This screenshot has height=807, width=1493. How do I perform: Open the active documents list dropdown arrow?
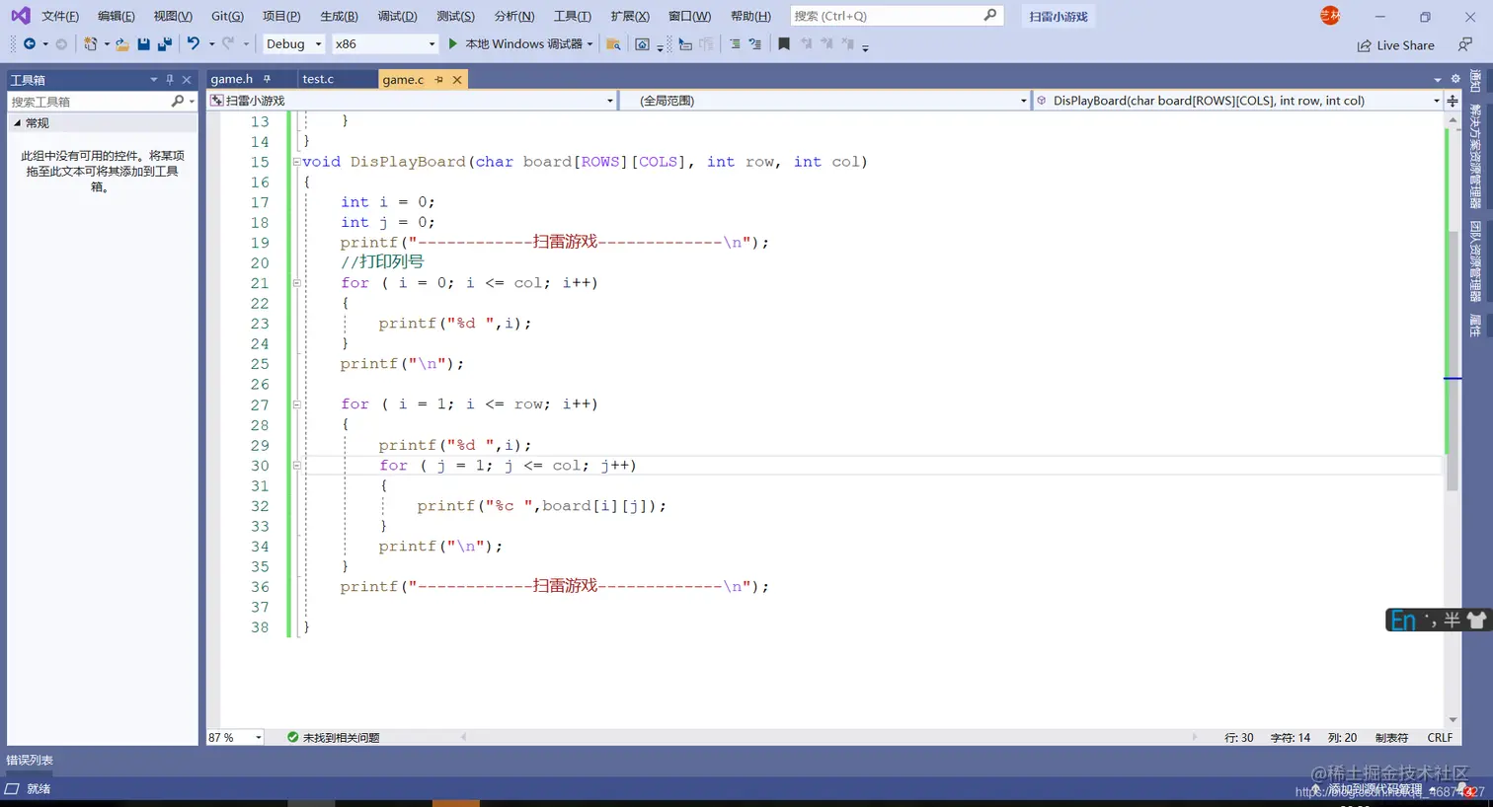tap(1437, 79)
